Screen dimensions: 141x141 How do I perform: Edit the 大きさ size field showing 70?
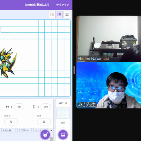(11, 122)
